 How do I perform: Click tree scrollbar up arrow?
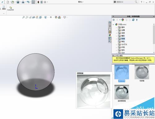coord(154,24)
